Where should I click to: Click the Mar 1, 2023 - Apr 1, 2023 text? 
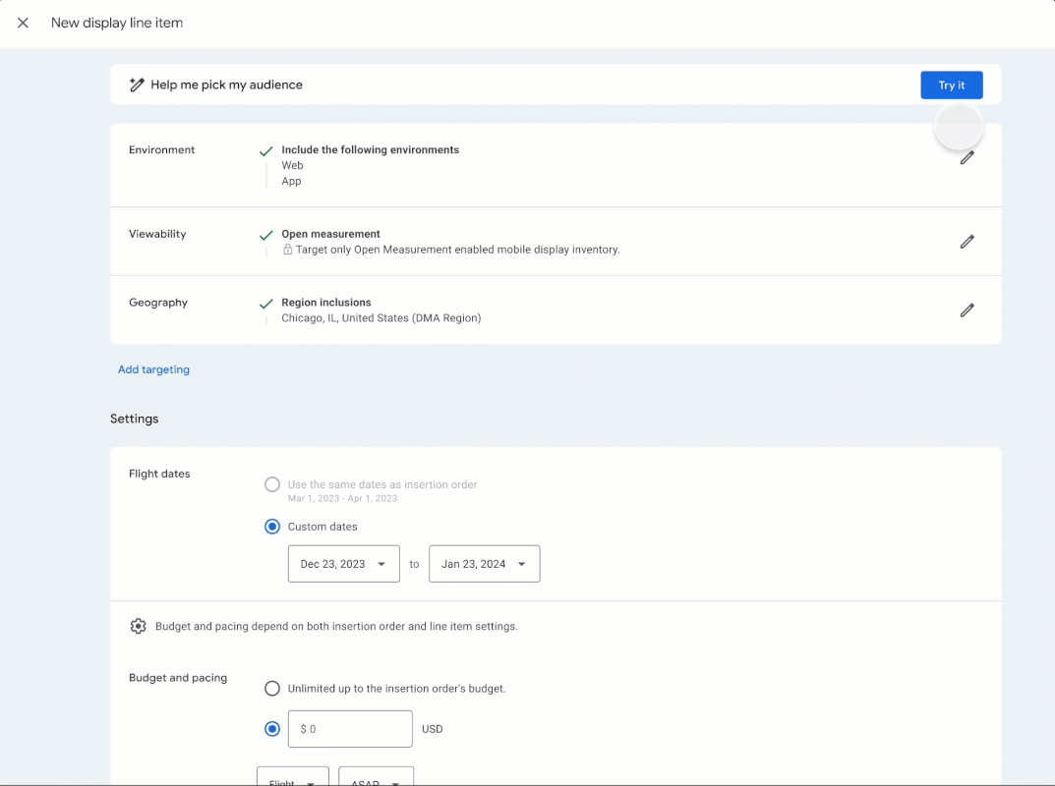pyautogui.click(x=342, y=498)
